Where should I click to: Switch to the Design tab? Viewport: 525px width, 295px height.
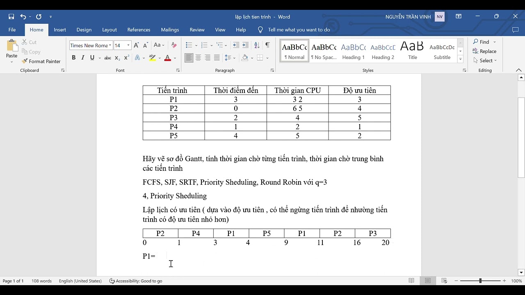[x=84, y=30]
